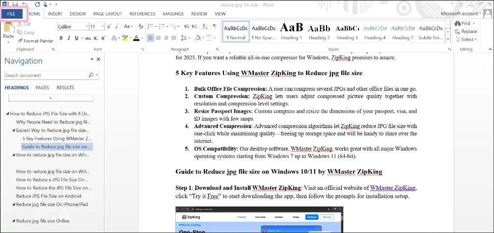The height and width of the screenshot is (233, 494).
Task: Toggle Superscript formatting
Action: click(x=104, y=38)
